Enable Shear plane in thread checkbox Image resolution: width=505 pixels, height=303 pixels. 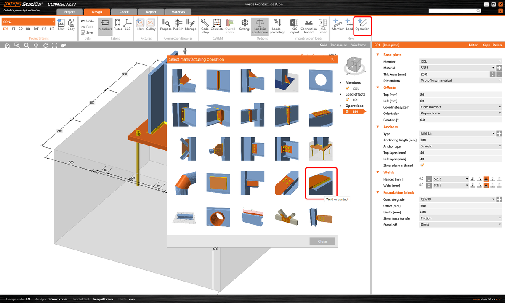(x=423, y=165)
